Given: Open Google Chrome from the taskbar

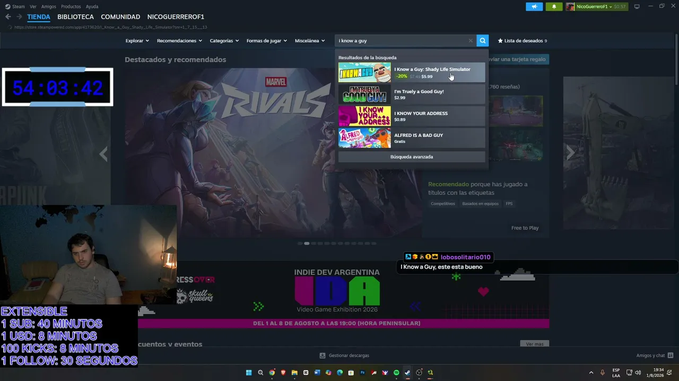Looking at the screenshot, I should (272, 373).
